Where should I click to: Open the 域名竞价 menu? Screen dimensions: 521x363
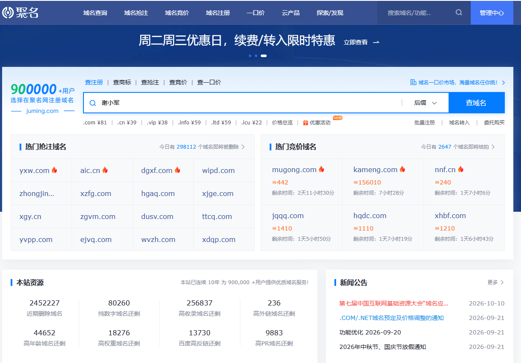pyautogui.click(x=177, y=13)
